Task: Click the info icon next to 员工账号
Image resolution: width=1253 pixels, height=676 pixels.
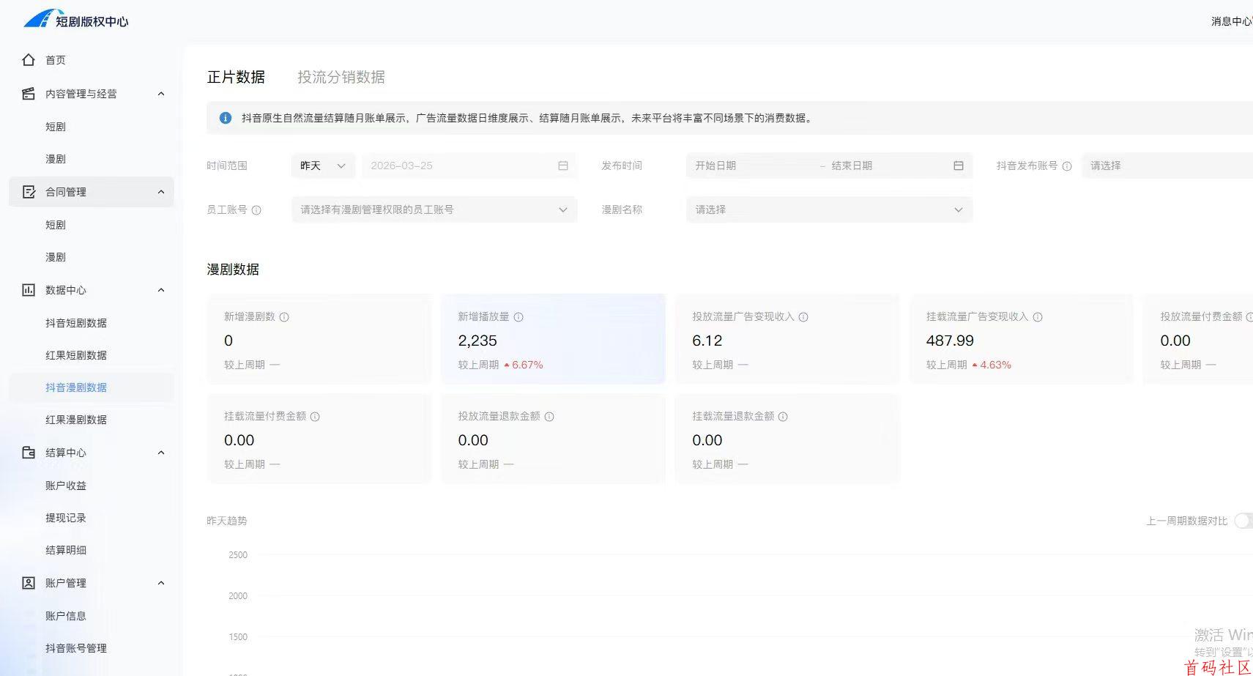Action: (256, 210)
